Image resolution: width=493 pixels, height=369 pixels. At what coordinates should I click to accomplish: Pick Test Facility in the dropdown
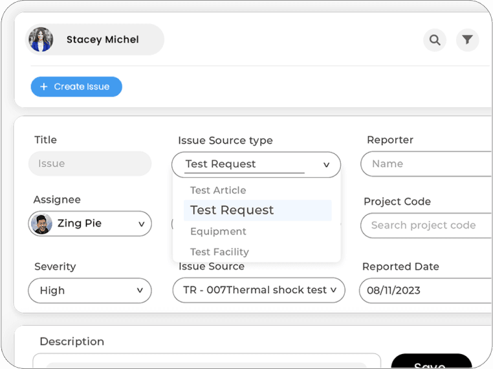pyautogui.click(x=219, y=252)
